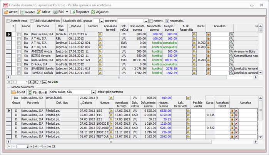Open folder icon for 15 S document
Image resolution: width=269 pixels, height=155 pixels.
[111, 111]
